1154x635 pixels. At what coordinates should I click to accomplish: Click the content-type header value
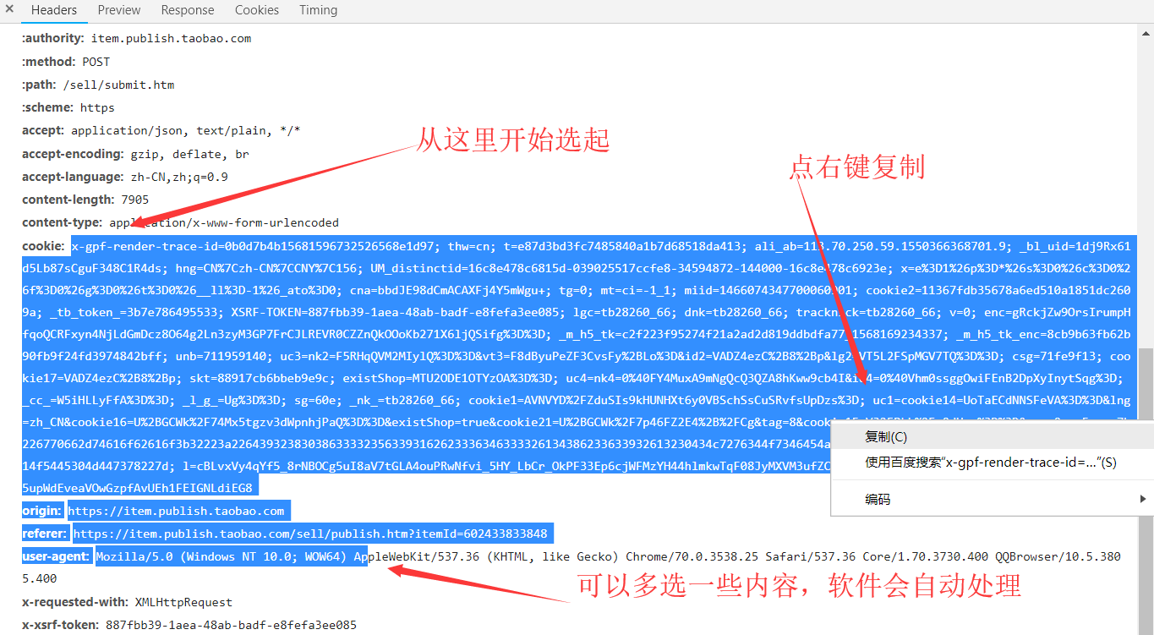(x=223, y=222)
